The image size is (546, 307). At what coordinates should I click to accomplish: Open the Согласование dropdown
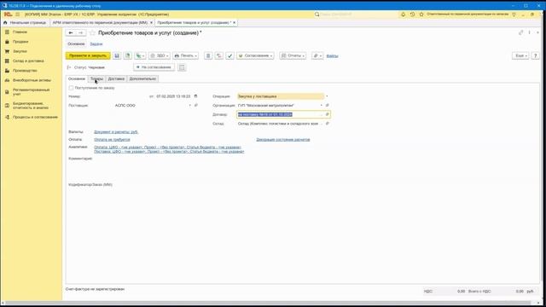(255, 55)
